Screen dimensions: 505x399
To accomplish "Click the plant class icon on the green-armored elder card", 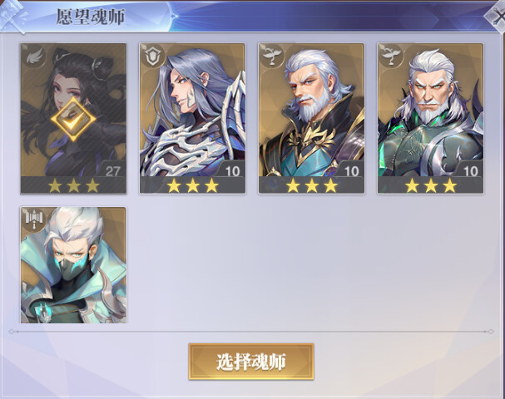I will click(390, 56).
